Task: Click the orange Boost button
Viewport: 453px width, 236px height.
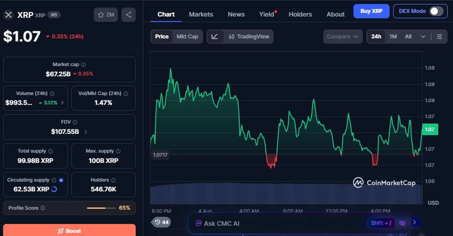Action: (69, 230)
